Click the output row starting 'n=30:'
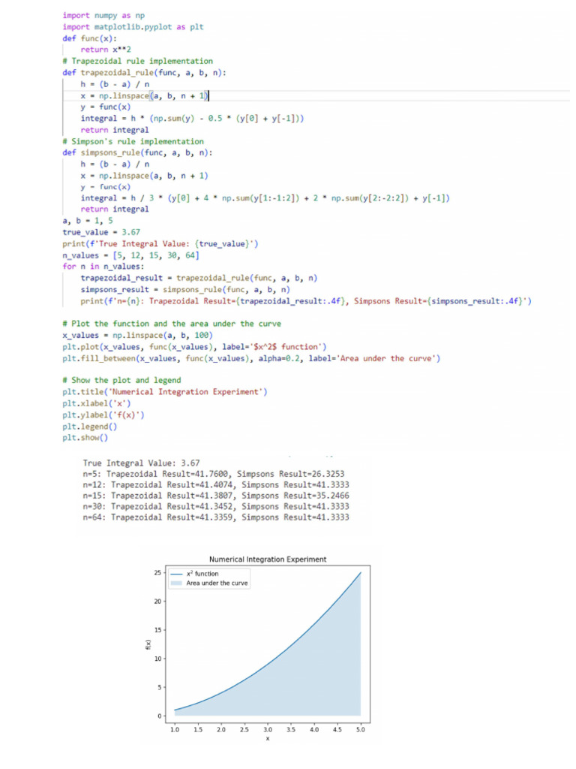576x769 pixels. tap(216, 506)
